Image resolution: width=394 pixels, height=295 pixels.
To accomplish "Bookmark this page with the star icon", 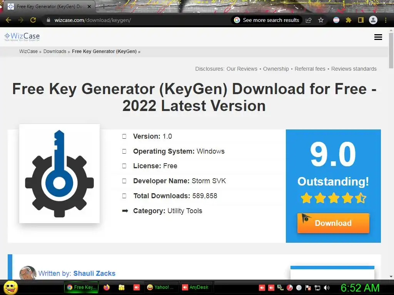I will pyautogui.click(x=321, y=20).
